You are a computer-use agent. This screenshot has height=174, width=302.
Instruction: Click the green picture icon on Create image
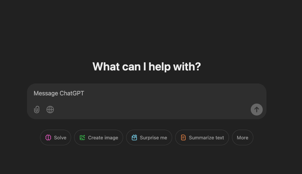point(82,137)
